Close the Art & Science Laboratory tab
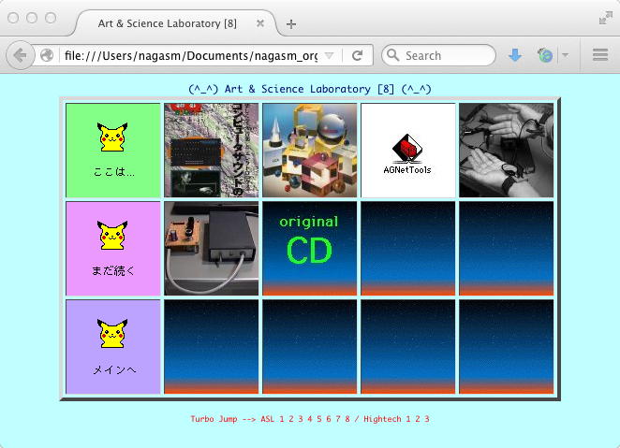The width and height of the screenshot is (620, 448). pyautogui.click(x=259, y=23)
